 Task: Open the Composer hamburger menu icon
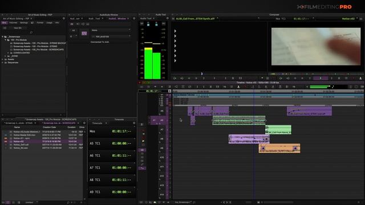pyautogui.click(x=361, y=19)
